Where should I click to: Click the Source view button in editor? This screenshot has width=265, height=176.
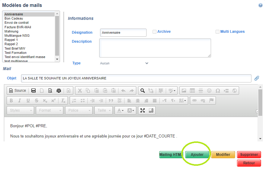[17, 91]
